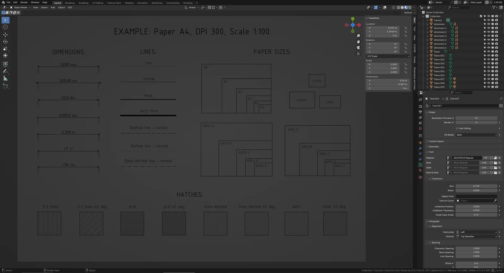504x273 pixels.
Task: Collapse the Font panel
Action: 431,152
